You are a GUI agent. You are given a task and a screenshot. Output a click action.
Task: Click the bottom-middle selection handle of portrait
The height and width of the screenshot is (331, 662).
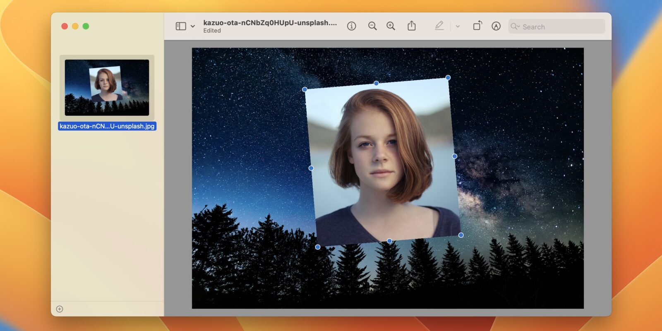coord(389,241)
